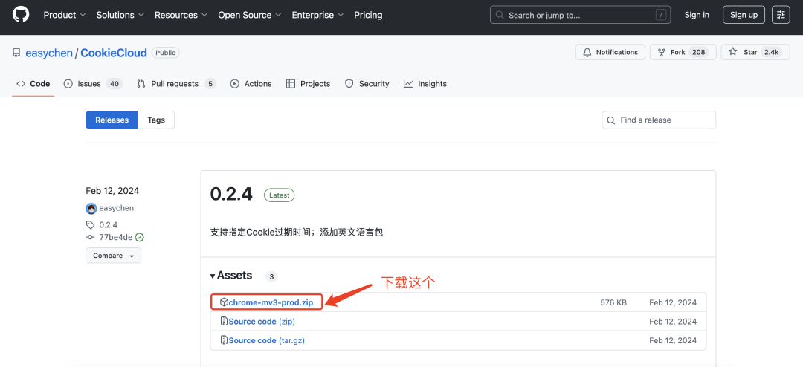Click the green verified check icon
Screen dimensions: 803x367
tap(139, 237)
